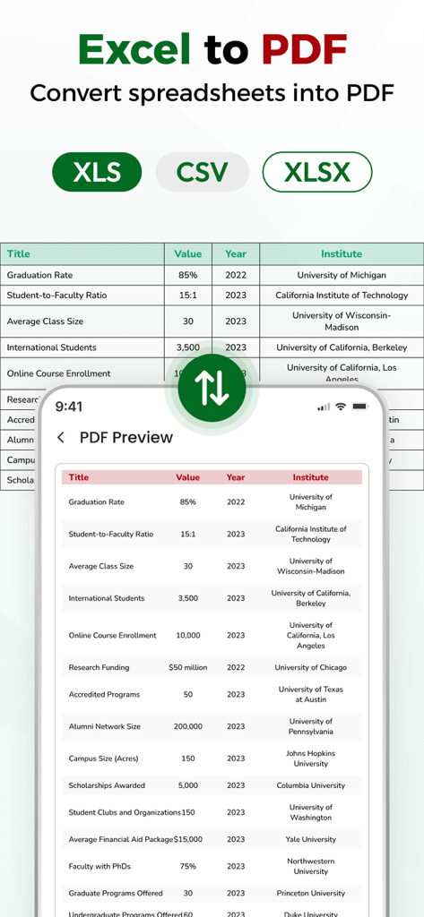Click red 'Year' header in PDF Preview
This screenshot has height=917, width=424.
(x=236, y=477)
